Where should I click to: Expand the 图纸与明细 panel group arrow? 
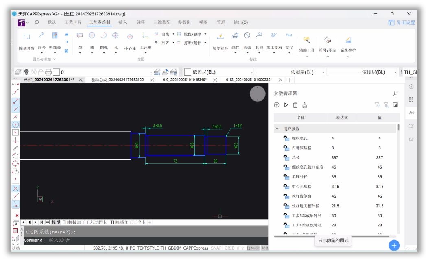tap(55, 59)
